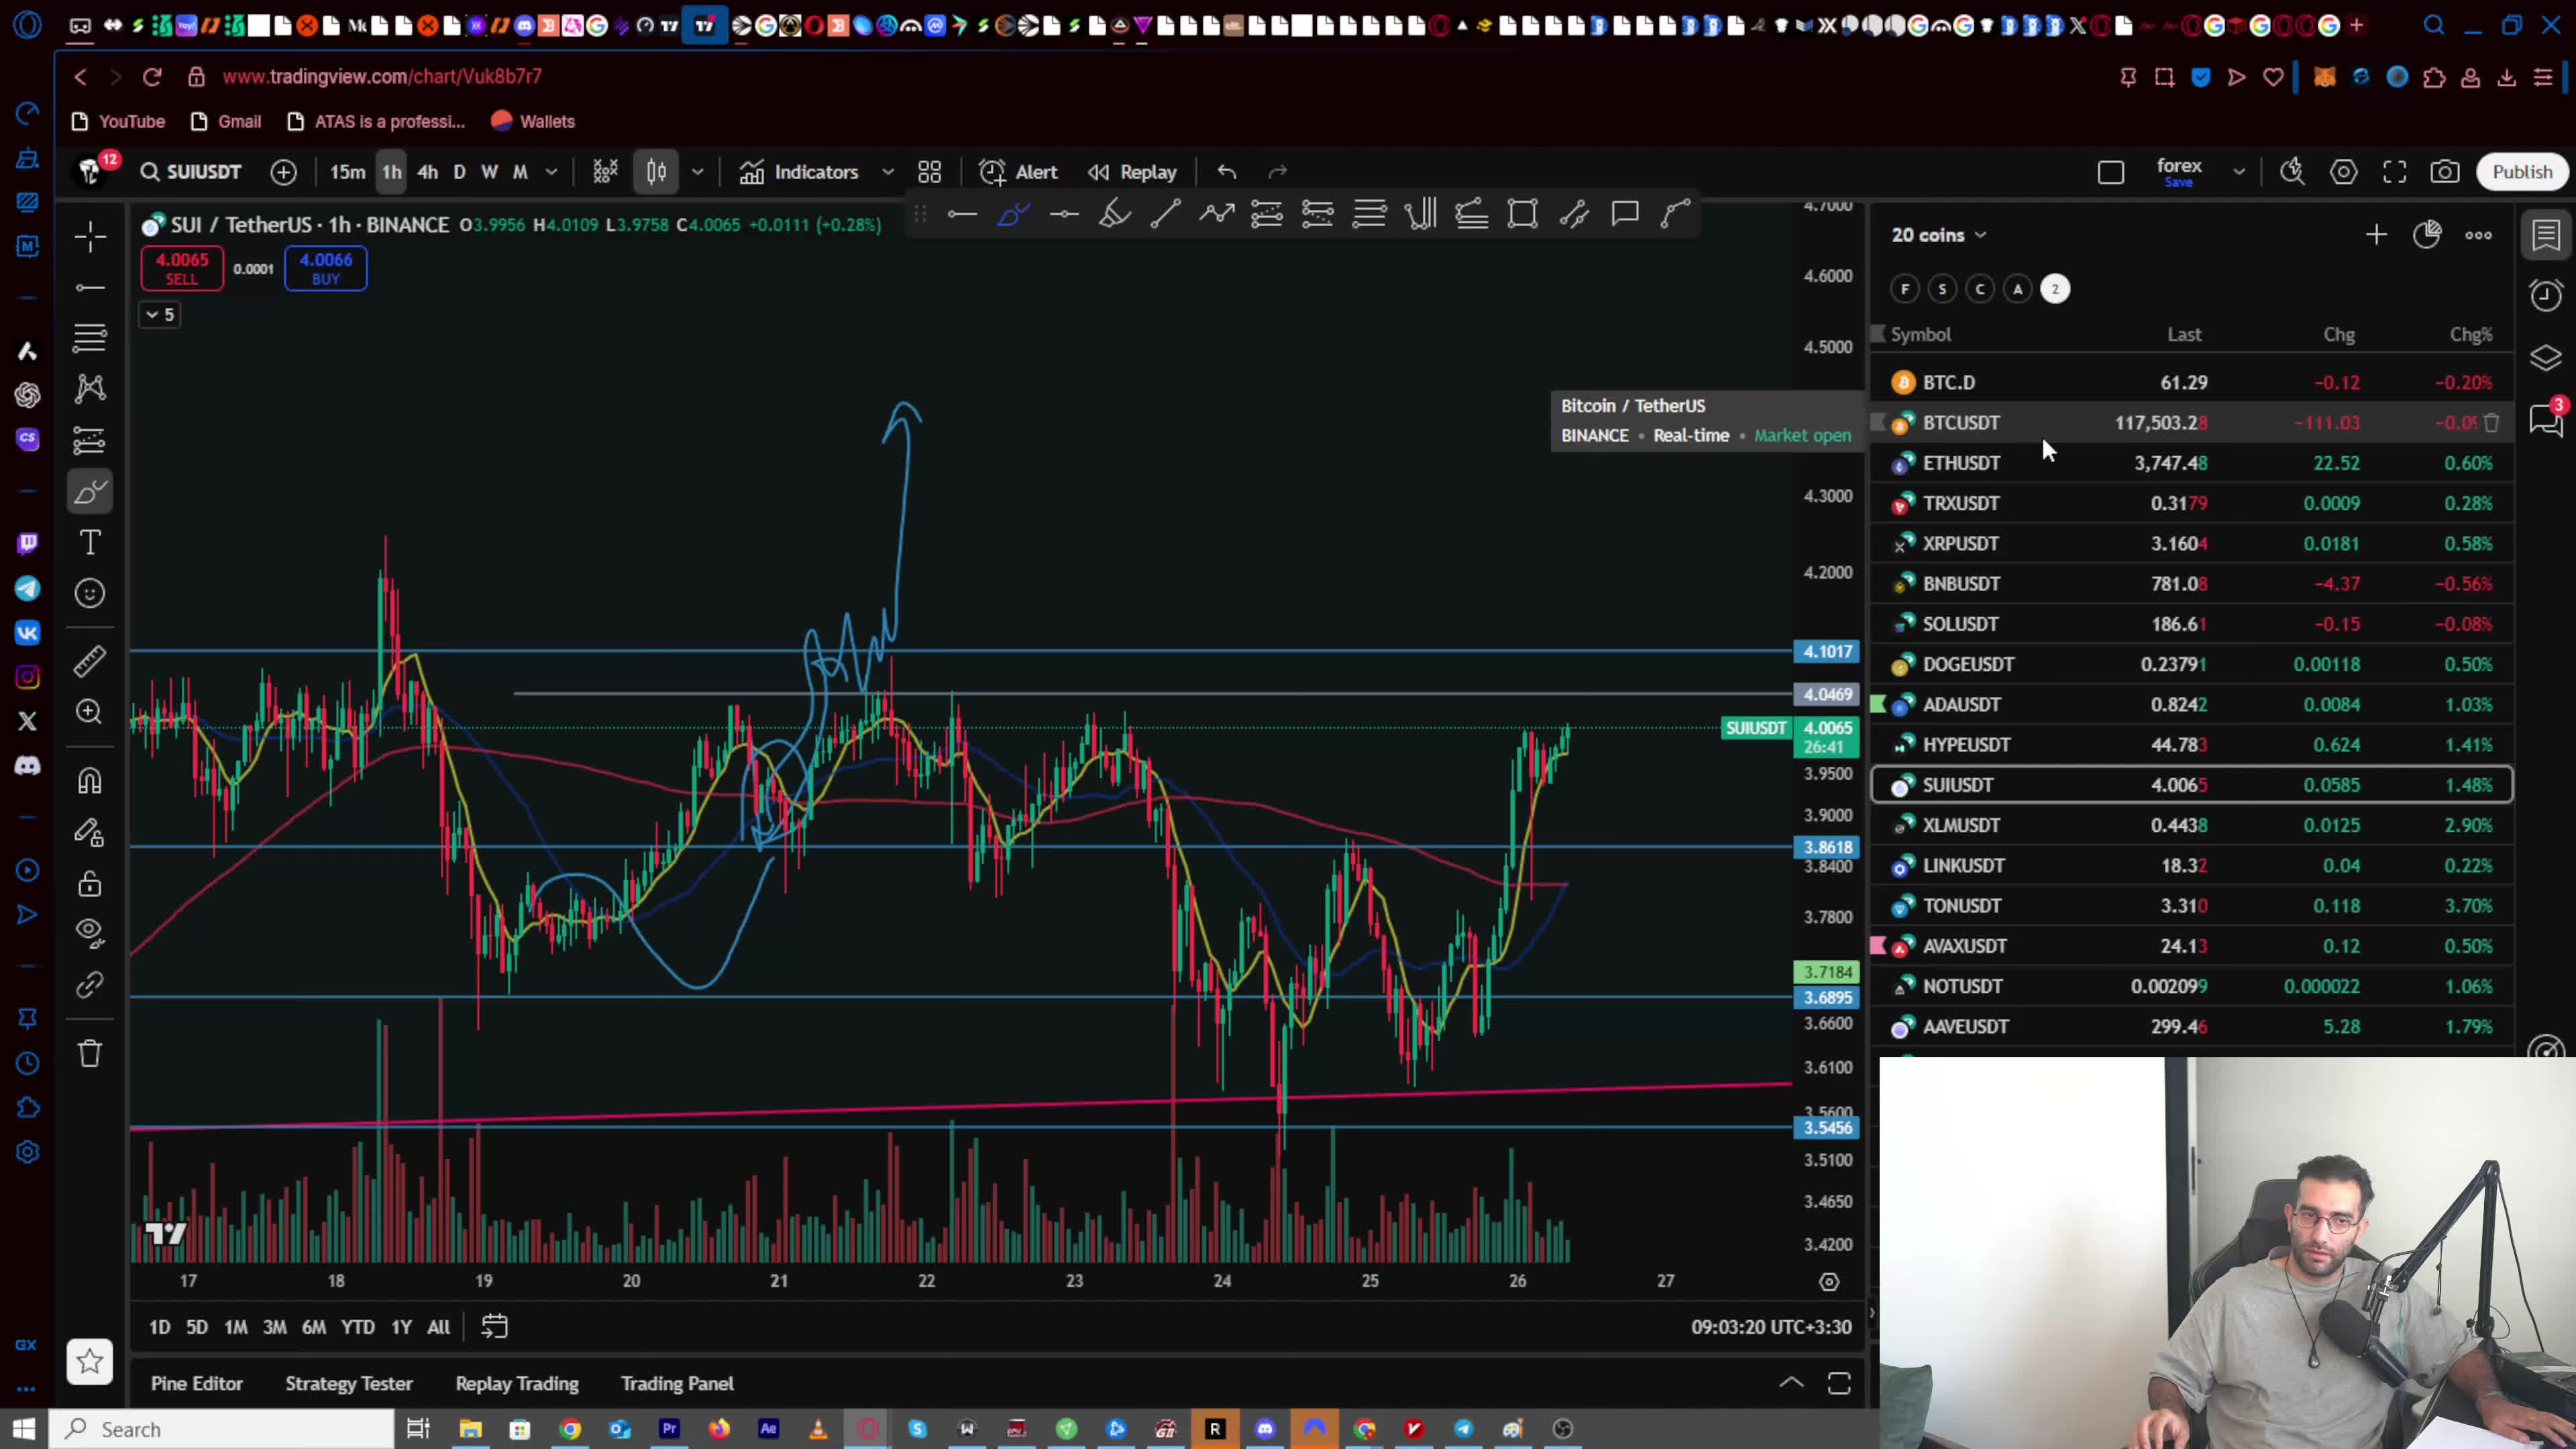
Task: Filter watchlist by the A flag circle
Action: coord(2018,289)
